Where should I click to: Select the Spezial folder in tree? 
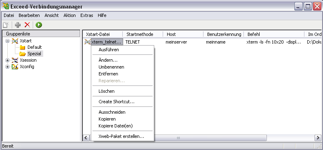point(35,54)
